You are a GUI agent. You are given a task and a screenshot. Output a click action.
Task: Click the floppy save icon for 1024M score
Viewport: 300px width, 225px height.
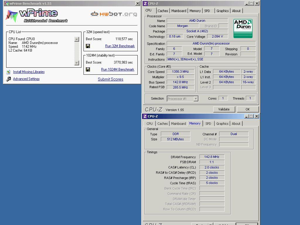point(88,69)
